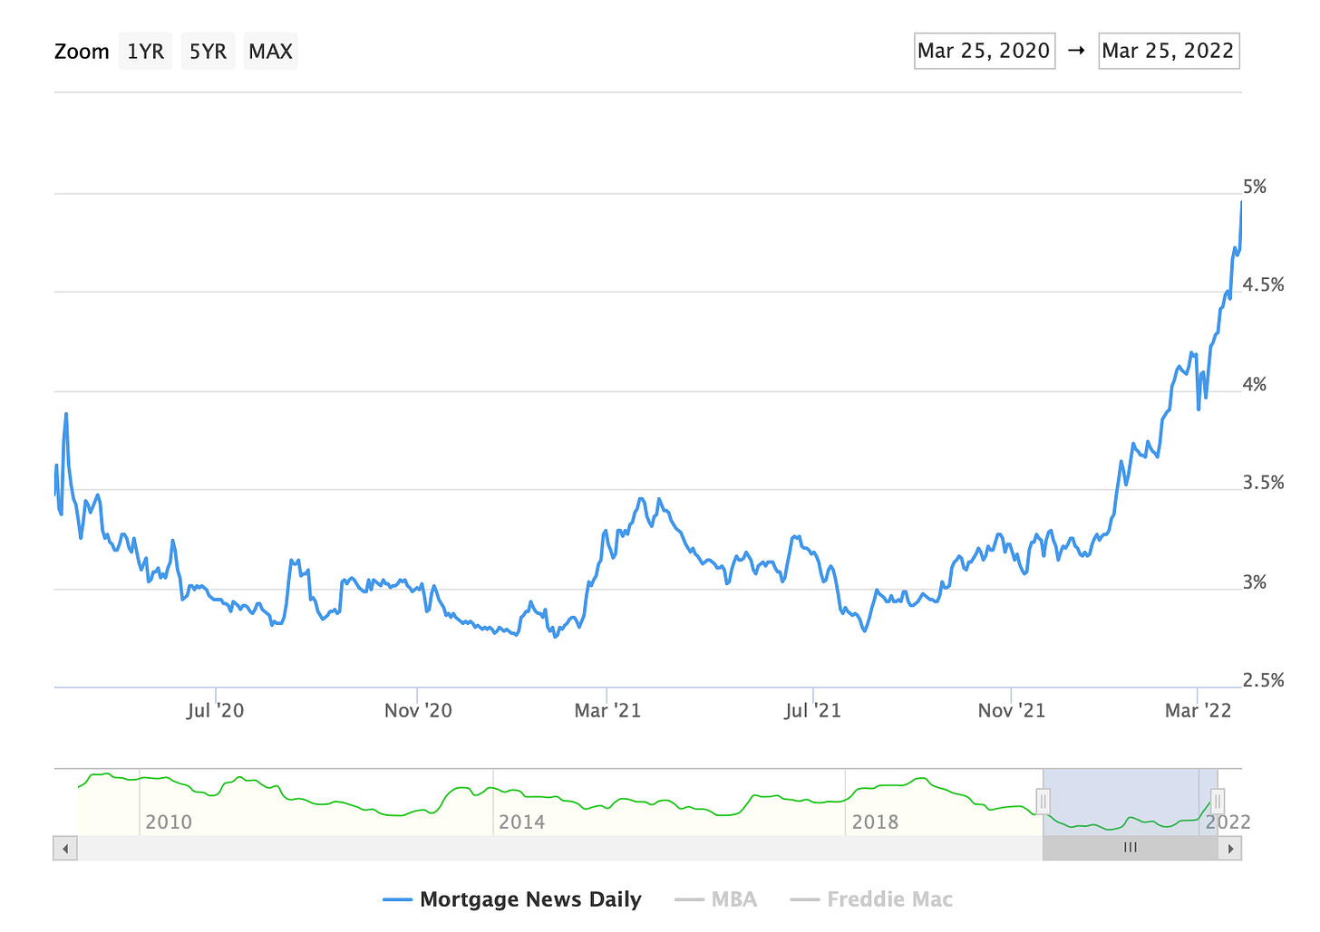Click the scrollbar left arrow
Image resolution: width=1320 pixels, height=932 pixels.
coord(65,849)
